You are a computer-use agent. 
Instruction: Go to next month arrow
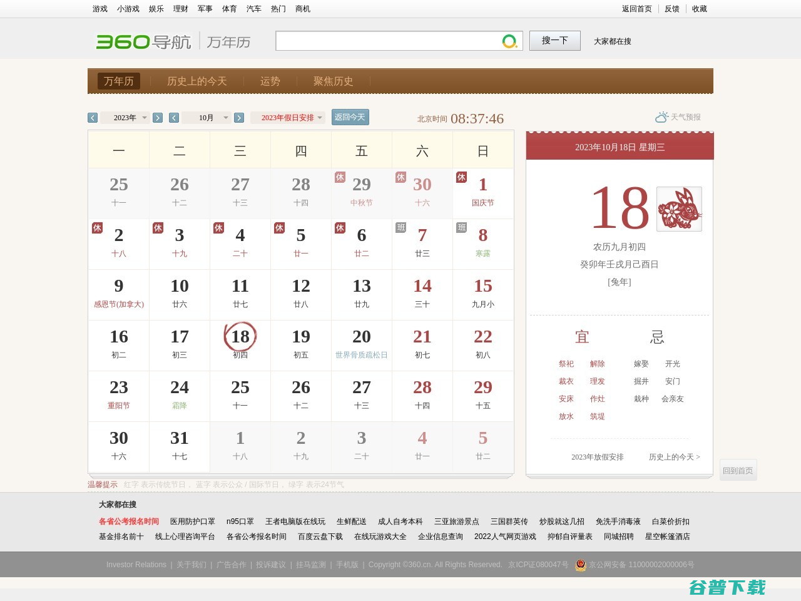(x=239, y=118)
